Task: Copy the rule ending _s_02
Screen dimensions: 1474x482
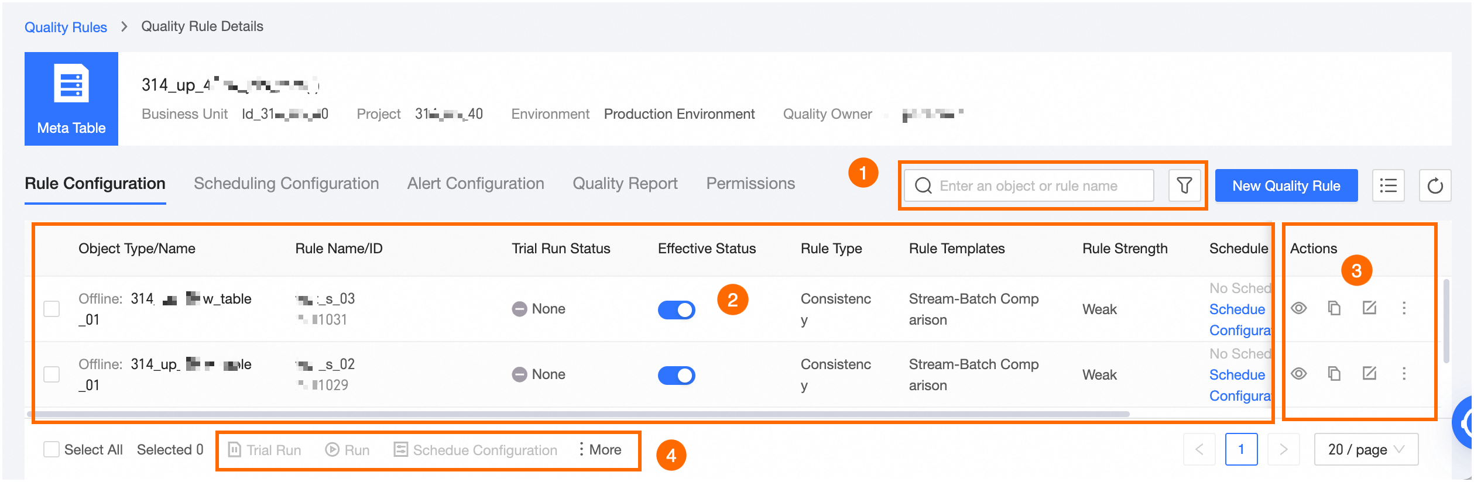Action: pos(1334,374)
